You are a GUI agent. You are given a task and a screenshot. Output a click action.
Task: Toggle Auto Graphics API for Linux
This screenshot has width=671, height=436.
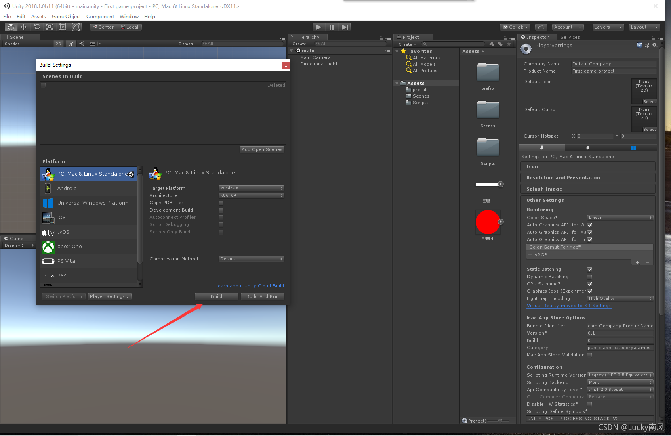click(x=589, y=239)
